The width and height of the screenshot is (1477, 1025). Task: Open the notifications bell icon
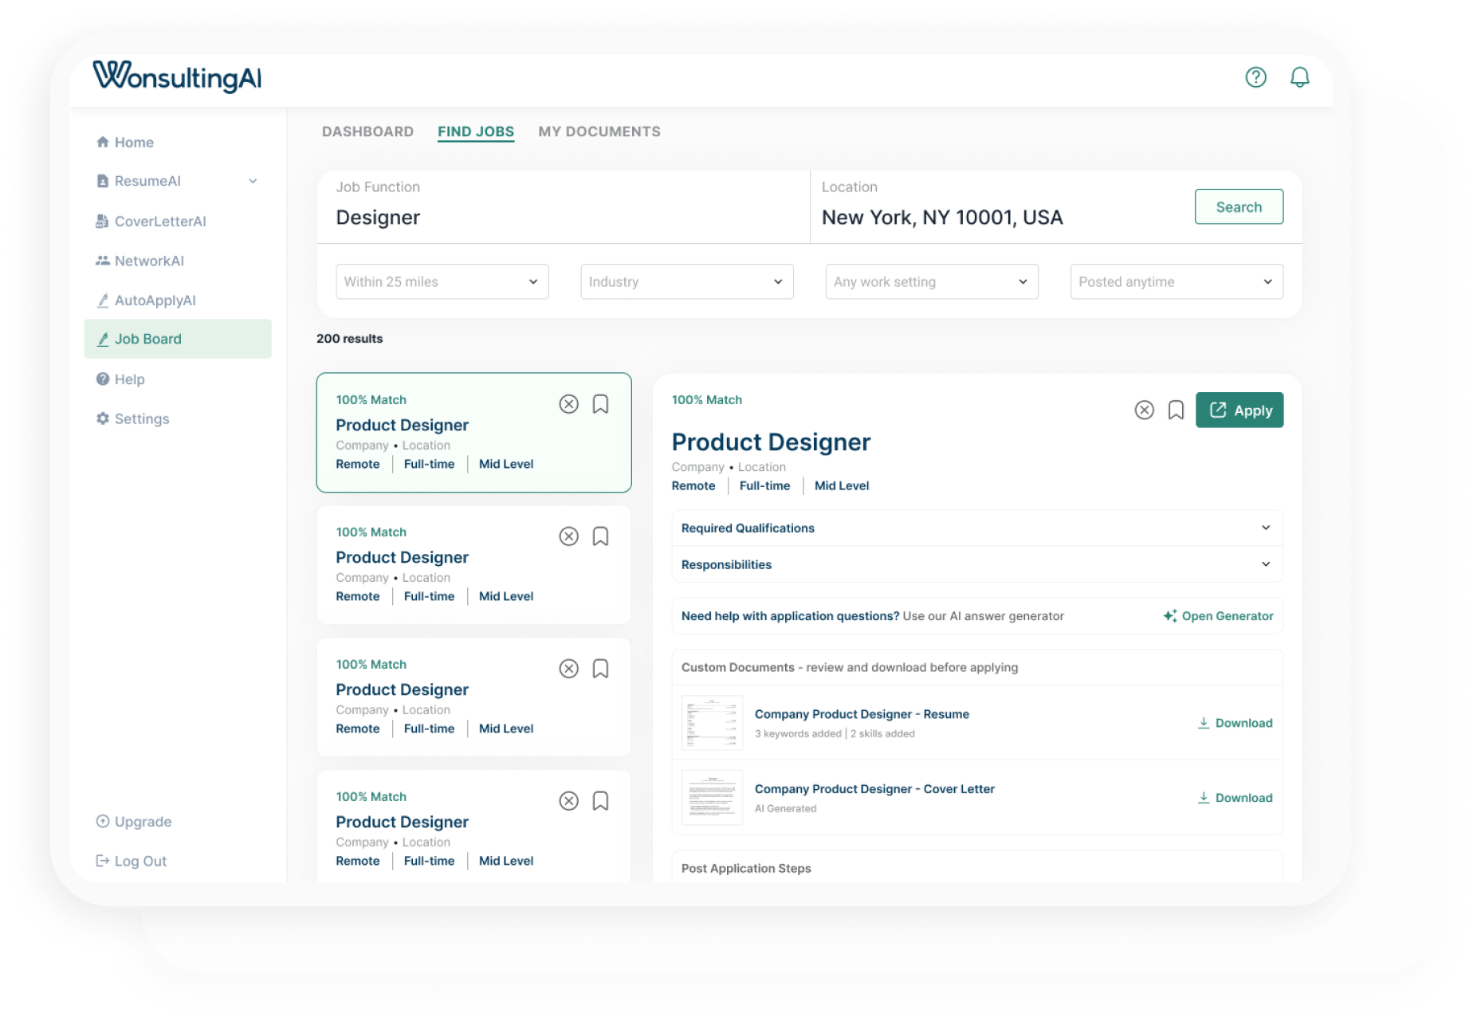[x=1299, y=77]
